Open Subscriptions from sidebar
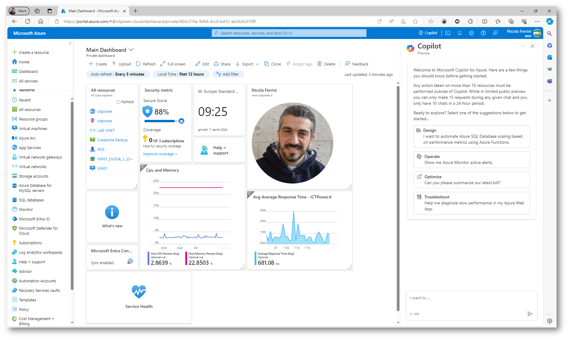Screen dimensions: 569x340 coord(27,243)
